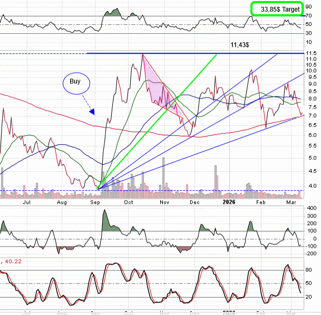Click the 400 level on the CCI axis
This screenshot has height=315, width=321.
coord(311,208)
